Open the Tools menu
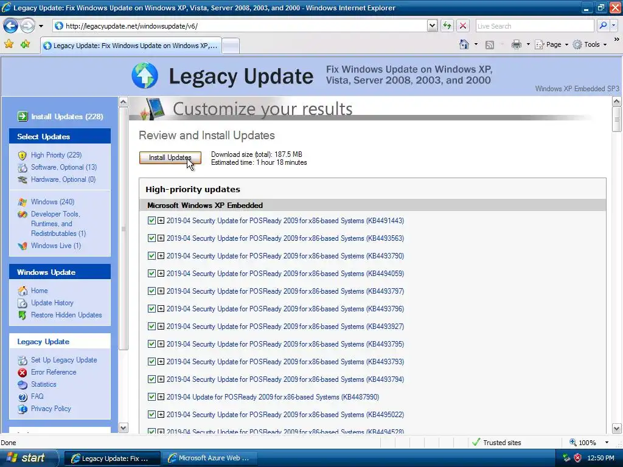This screenshot has width=623, height=467. (590, 44)
